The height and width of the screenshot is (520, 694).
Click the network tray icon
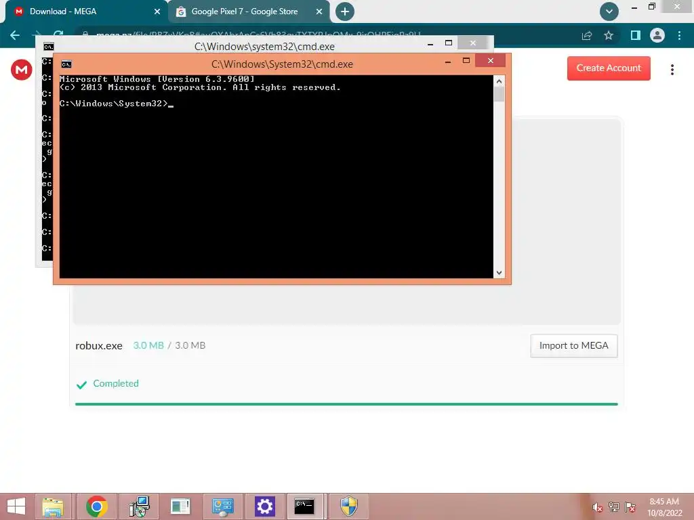(x=614, y=507)
